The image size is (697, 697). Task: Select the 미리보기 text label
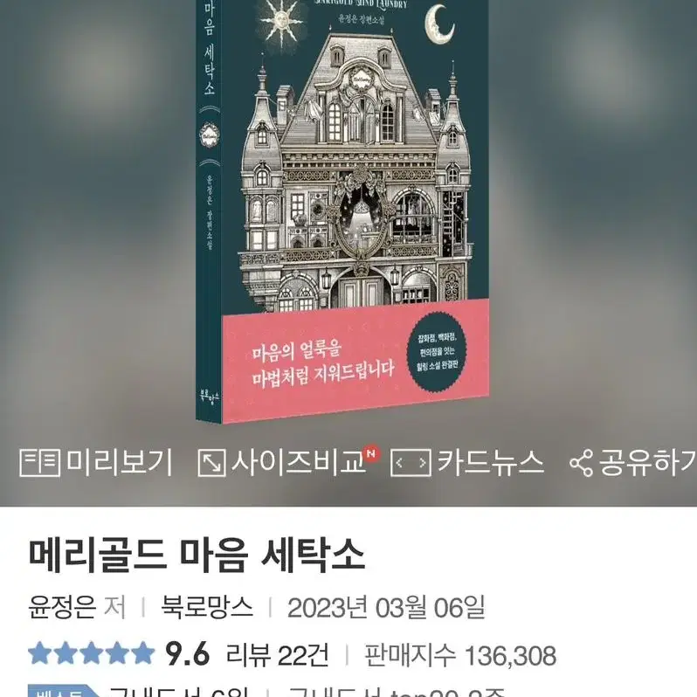coord(119,463)
